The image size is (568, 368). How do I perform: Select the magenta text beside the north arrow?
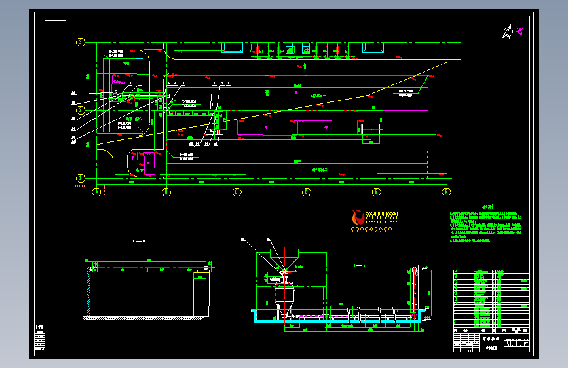click(520, 31)
